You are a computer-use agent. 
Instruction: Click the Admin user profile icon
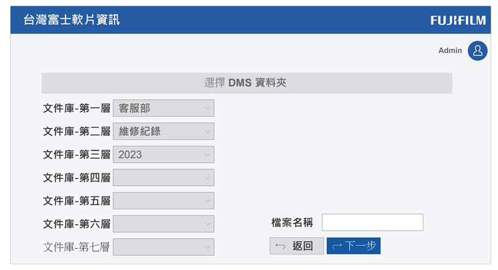[x=477, y=51]
